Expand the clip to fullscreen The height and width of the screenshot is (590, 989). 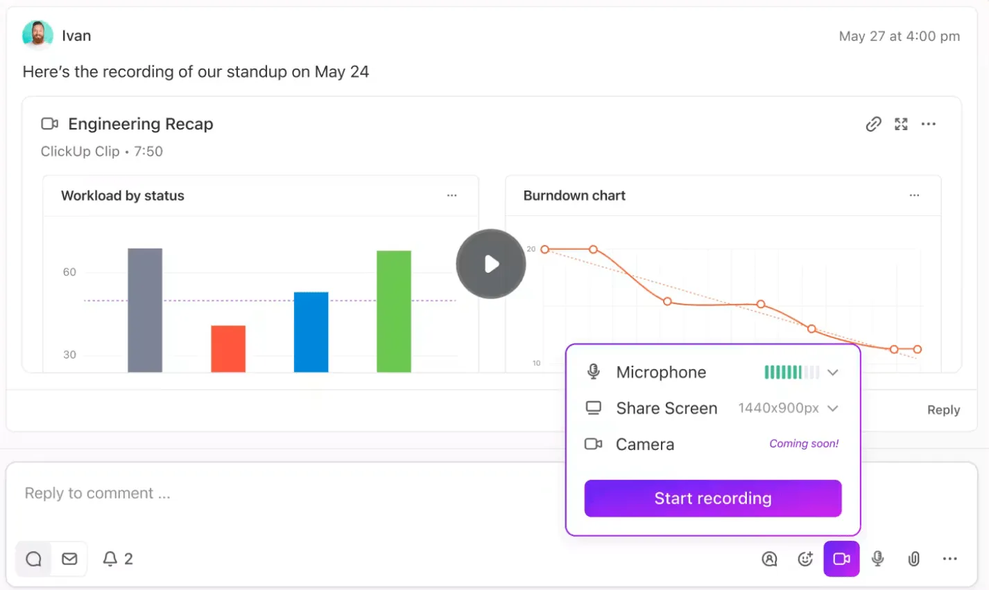coord(901,124)
